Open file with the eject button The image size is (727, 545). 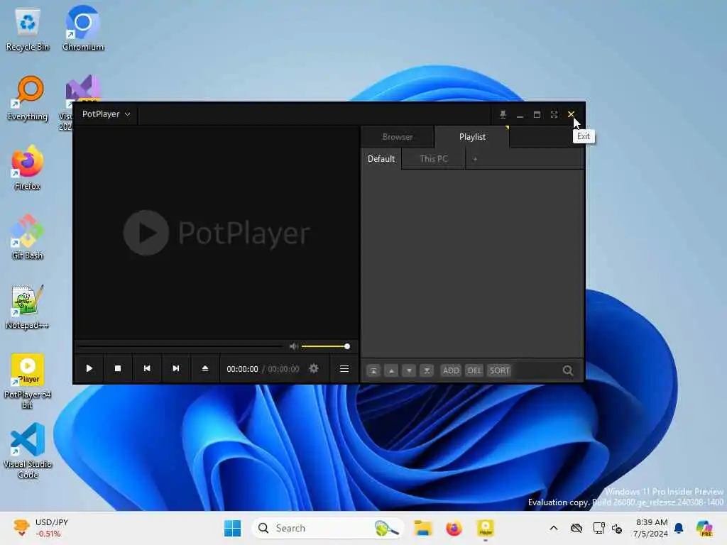click(205, 368)
